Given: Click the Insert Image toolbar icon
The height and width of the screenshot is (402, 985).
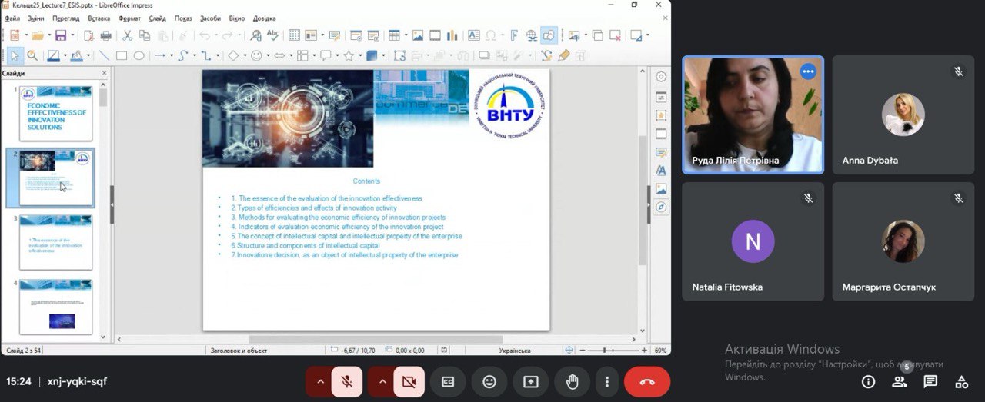Looking at the screenshot, I should [418, 35].
